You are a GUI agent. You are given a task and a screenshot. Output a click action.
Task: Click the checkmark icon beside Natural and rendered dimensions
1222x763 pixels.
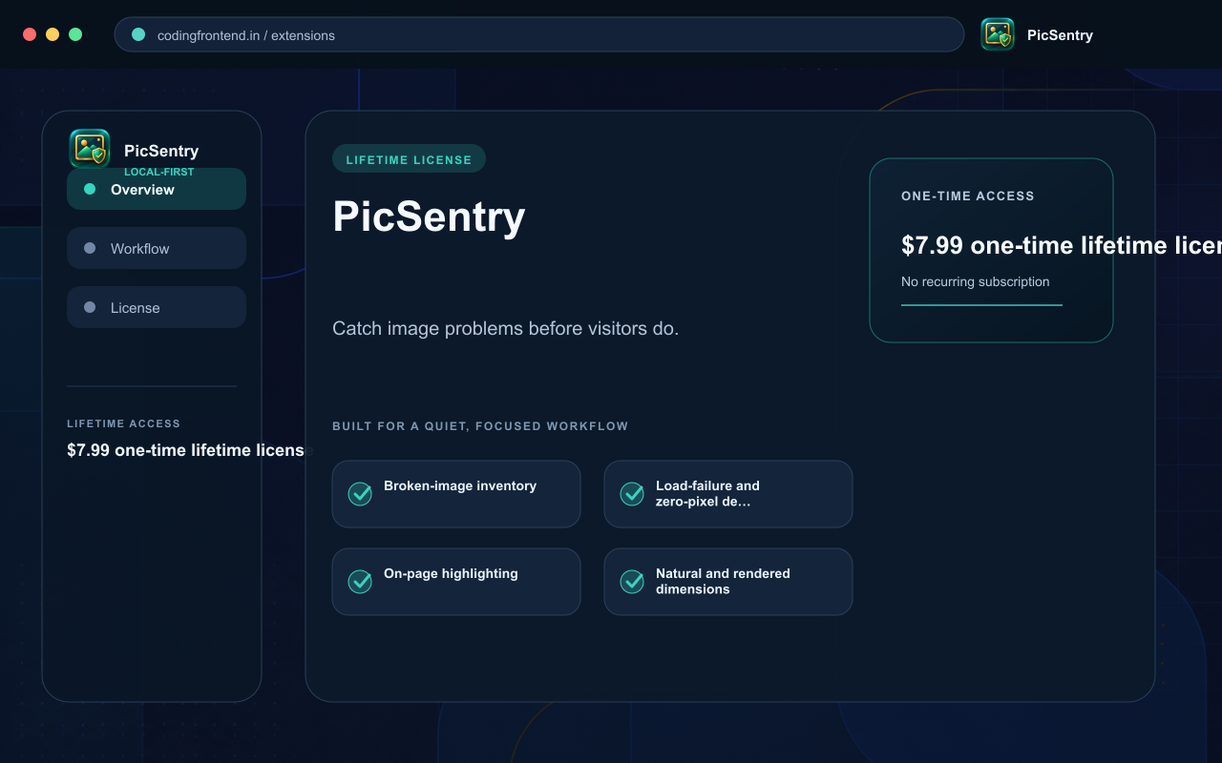[x=632, y=582]
